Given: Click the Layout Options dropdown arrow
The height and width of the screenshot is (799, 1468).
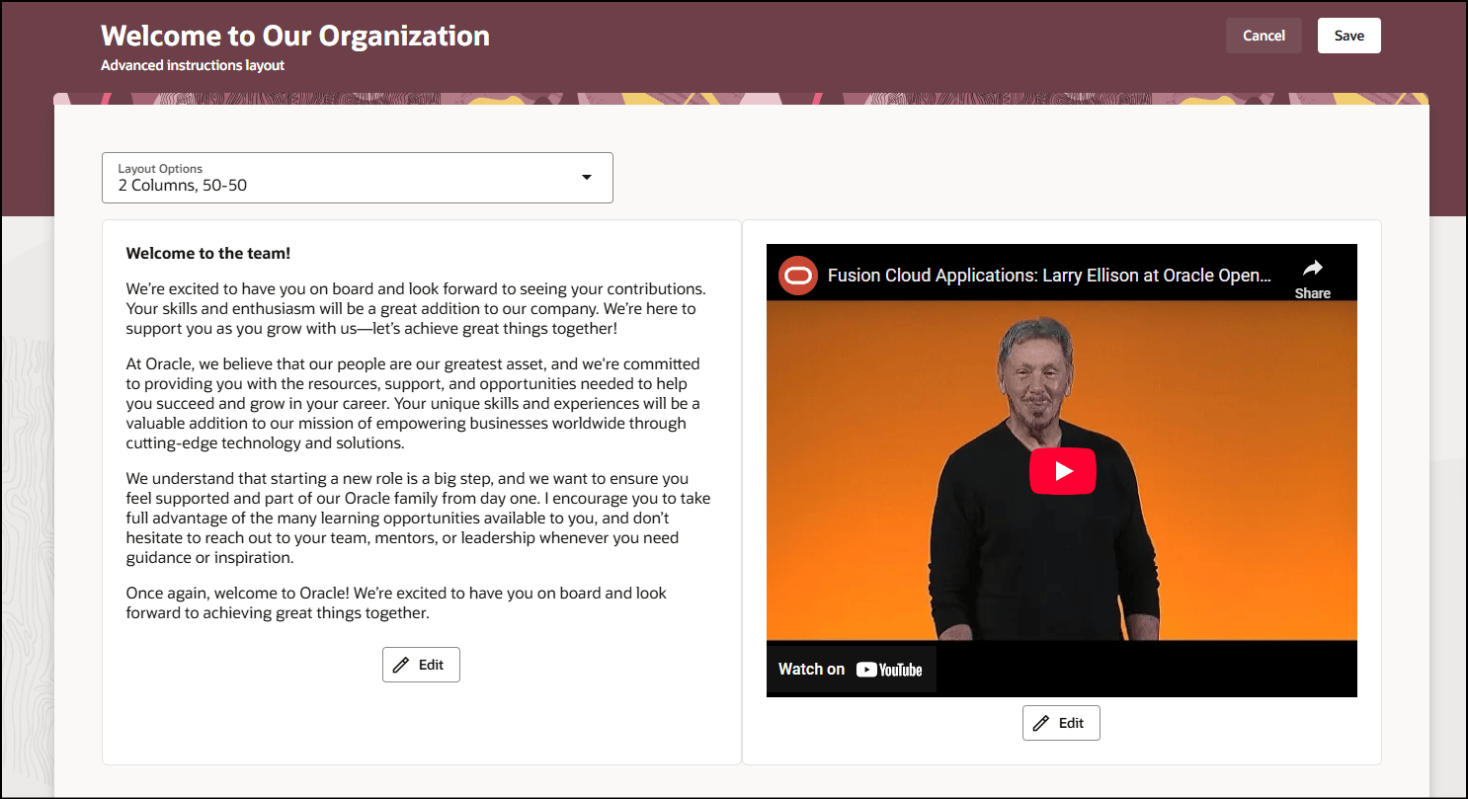Looking at the screenshot, I should click(586, 178).
